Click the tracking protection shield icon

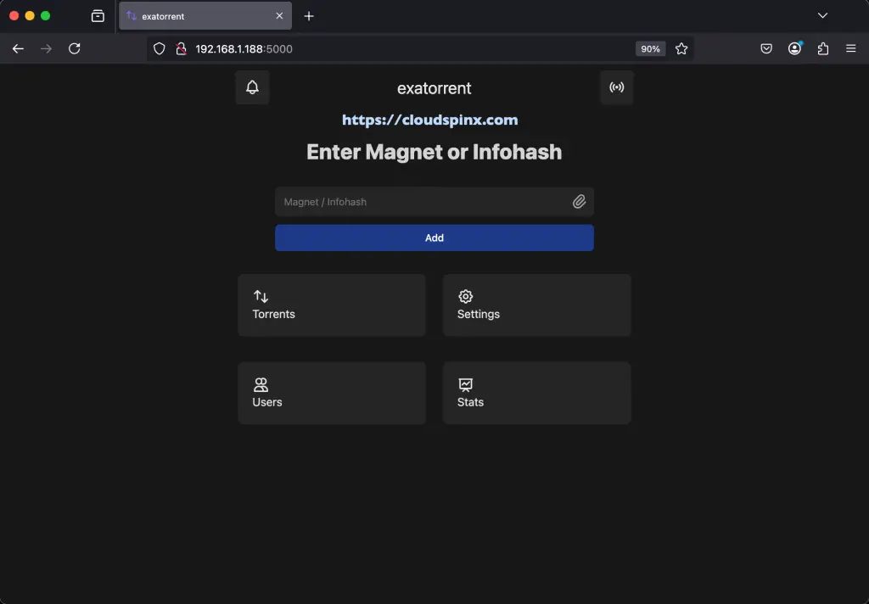(159, 48)
